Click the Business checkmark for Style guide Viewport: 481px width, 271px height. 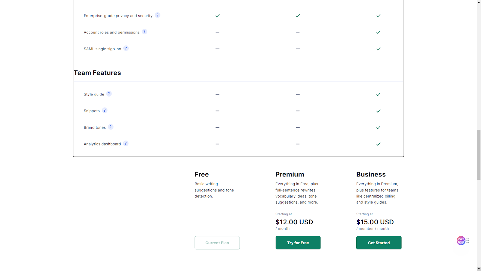(378, 94)
